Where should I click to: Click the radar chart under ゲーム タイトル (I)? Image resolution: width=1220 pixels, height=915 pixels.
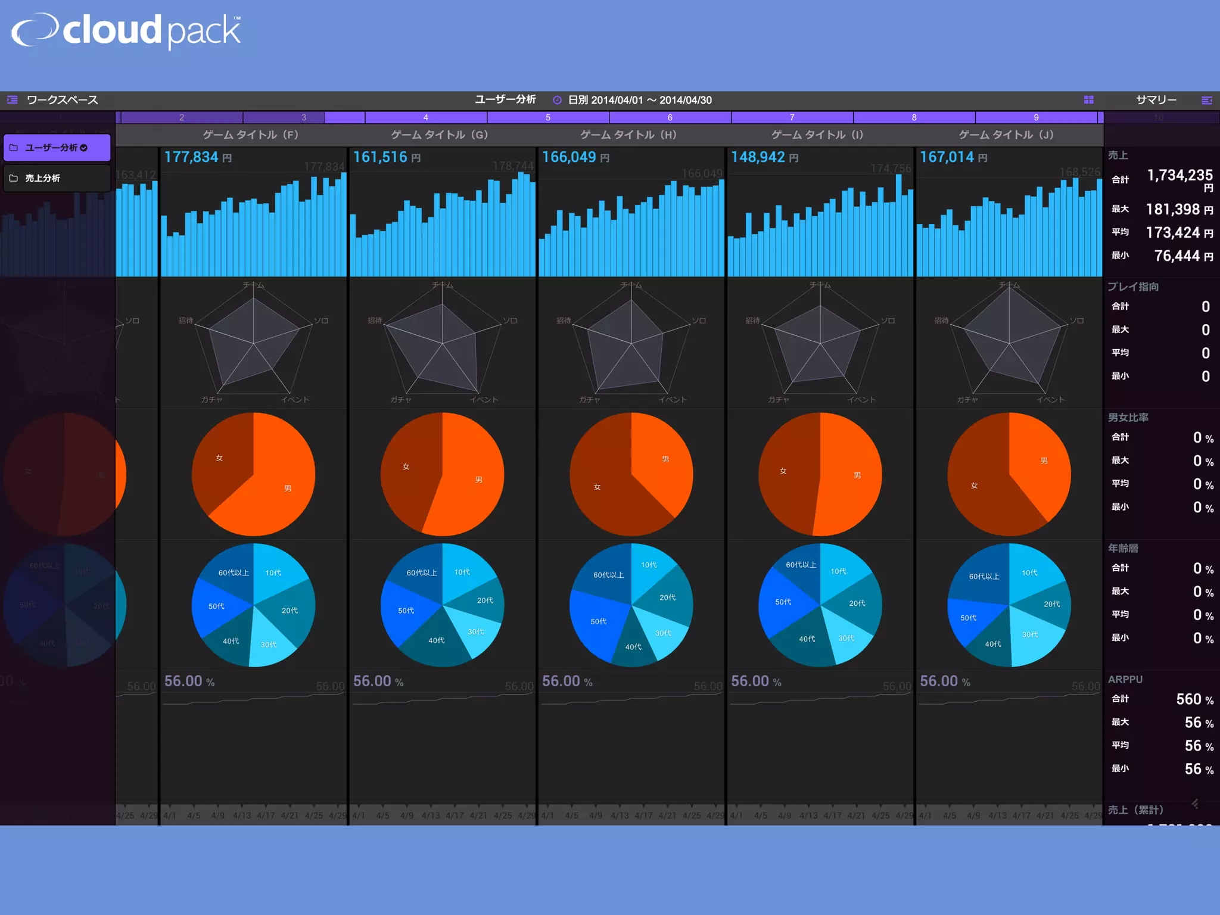tap(820, 344)
